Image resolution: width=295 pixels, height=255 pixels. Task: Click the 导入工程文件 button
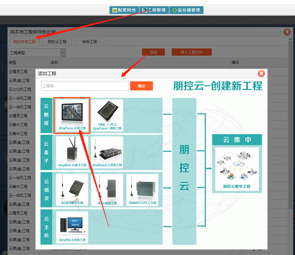pos(191,52)
